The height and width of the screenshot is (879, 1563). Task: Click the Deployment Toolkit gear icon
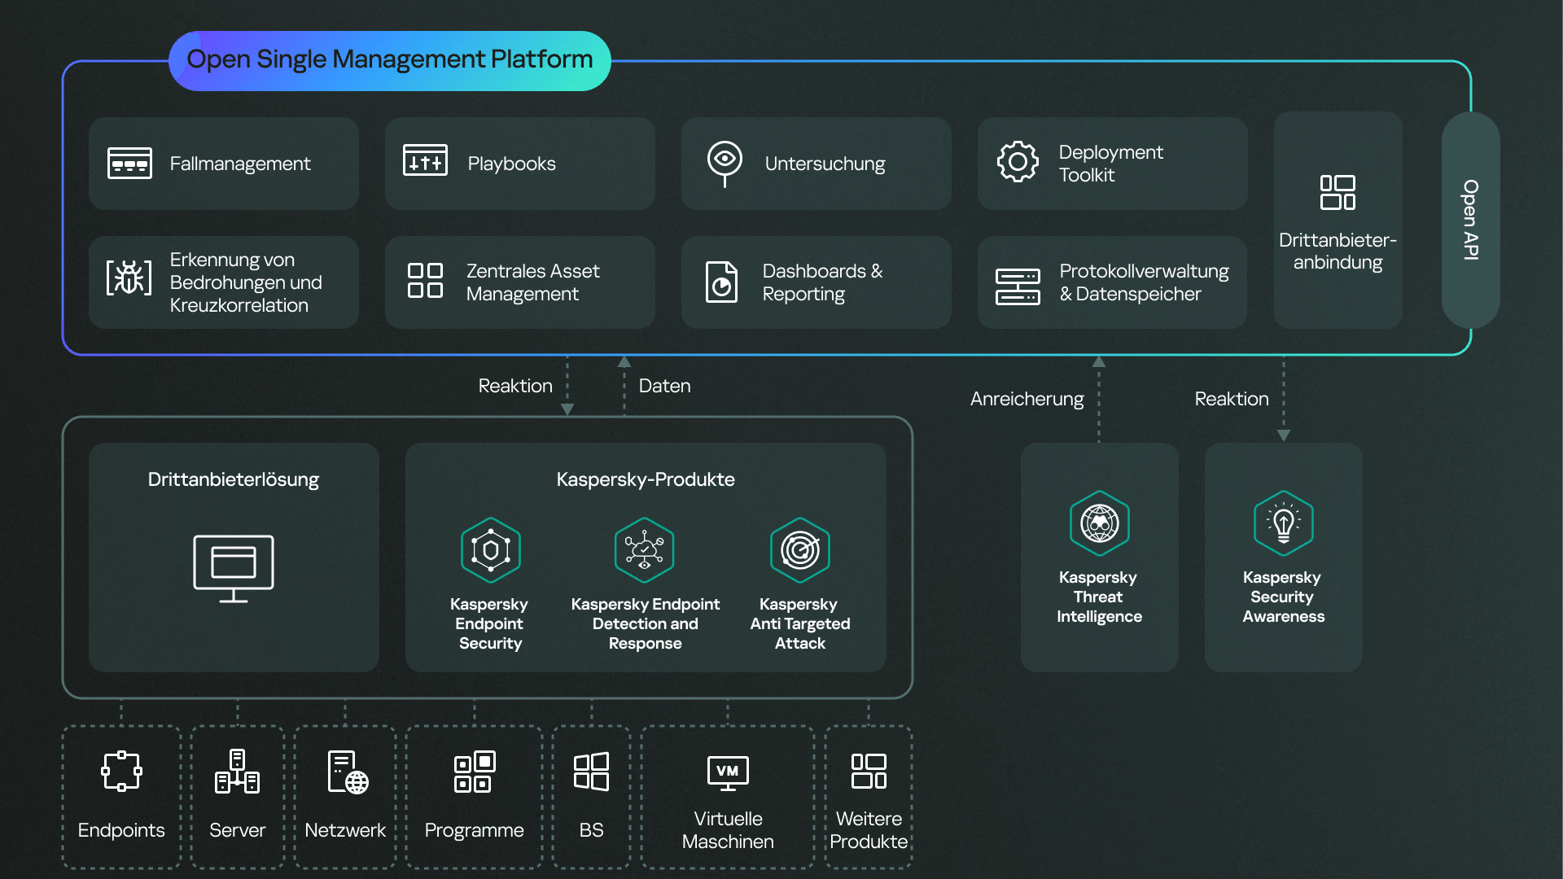click(1018, 161)
